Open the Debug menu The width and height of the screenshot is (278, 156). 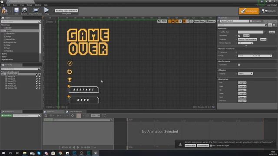pos(30,5)
